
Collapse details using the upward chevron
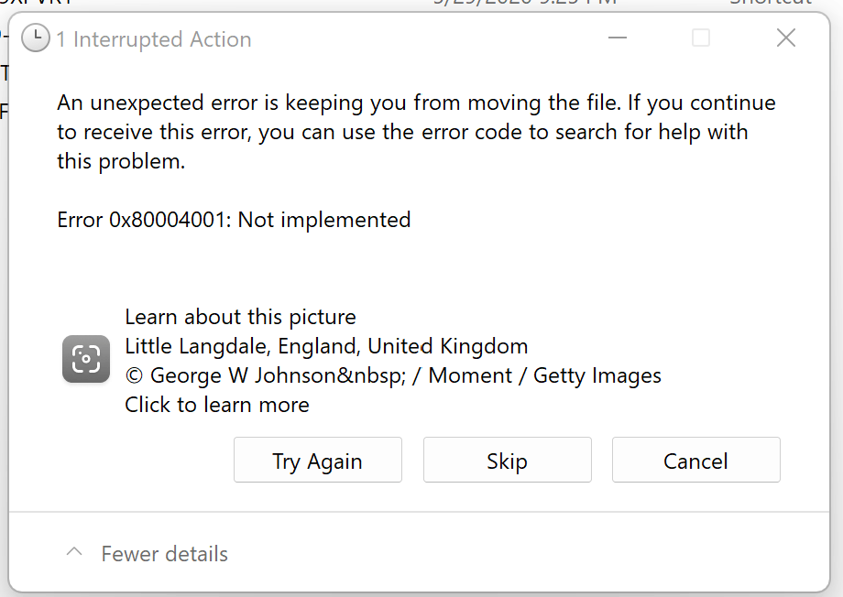[x=74, y=552]
